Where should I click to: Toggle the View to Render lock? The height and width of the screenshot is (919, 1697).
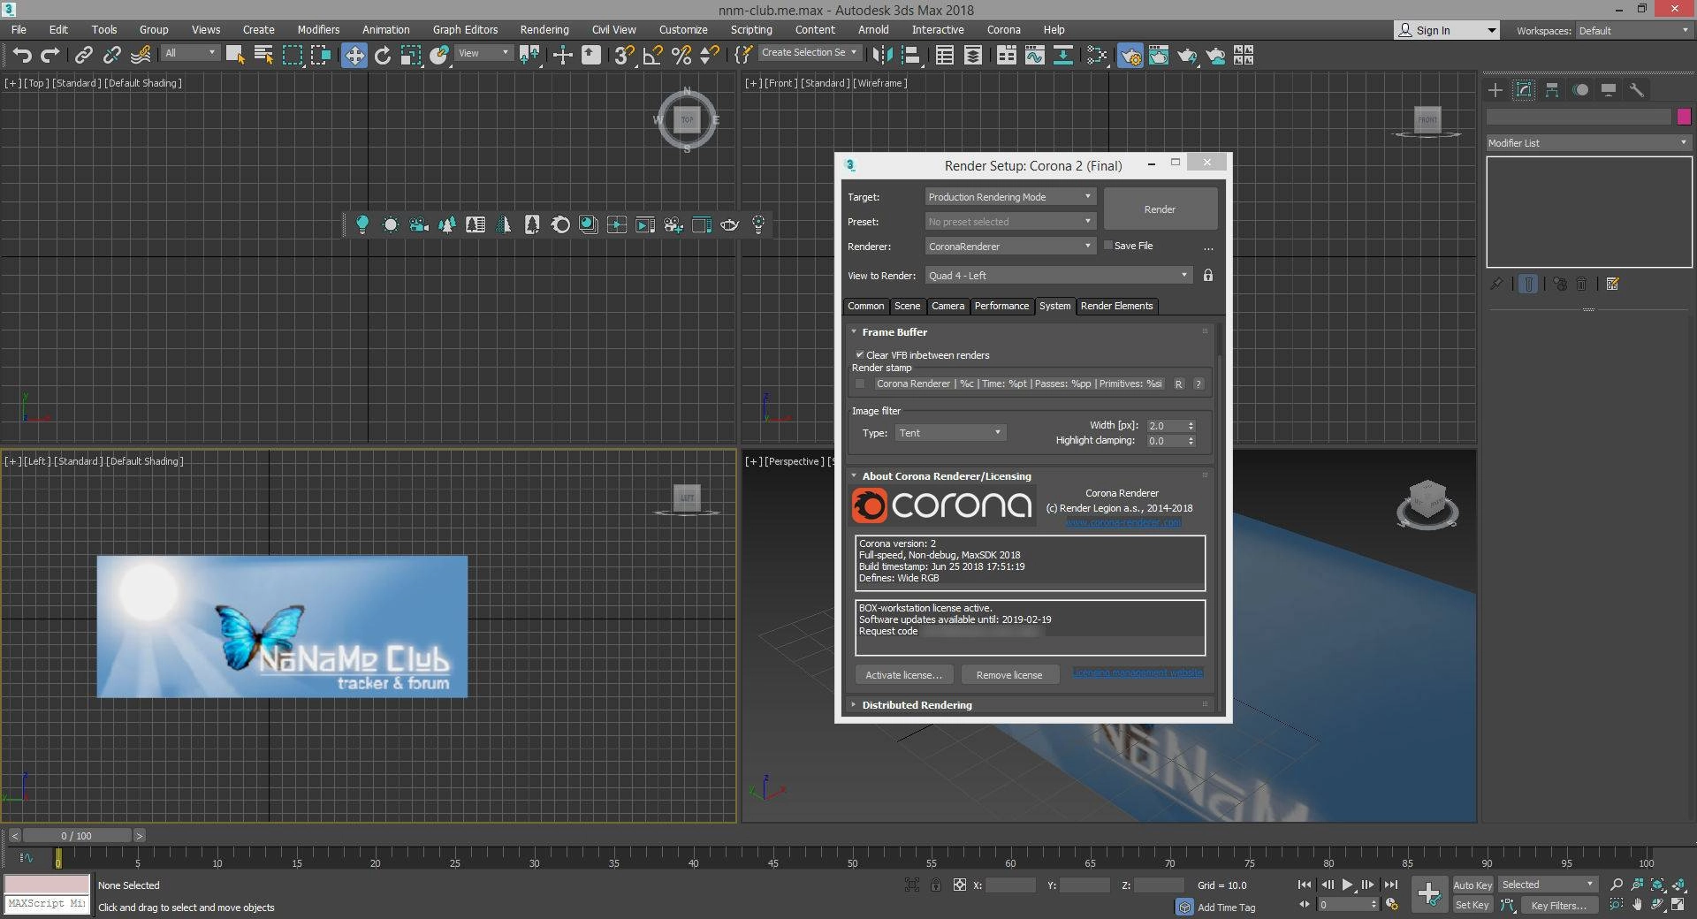point(1208,276)
